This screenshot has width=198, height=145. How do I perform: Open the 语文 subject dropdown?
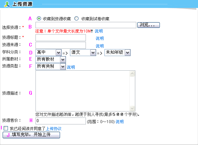pos(83,52)
